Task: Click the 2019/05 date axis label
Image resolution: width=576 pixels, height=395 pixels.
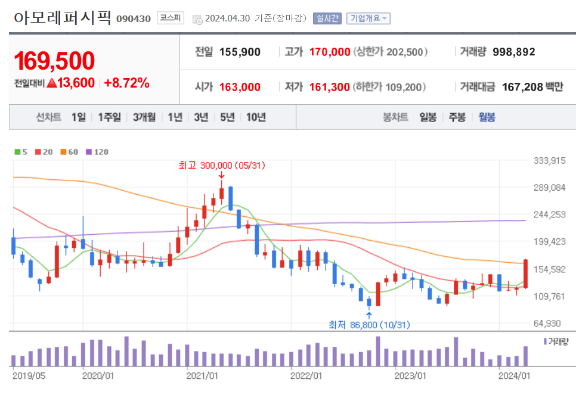Action: pyautogui.click(x=29, y=376)
